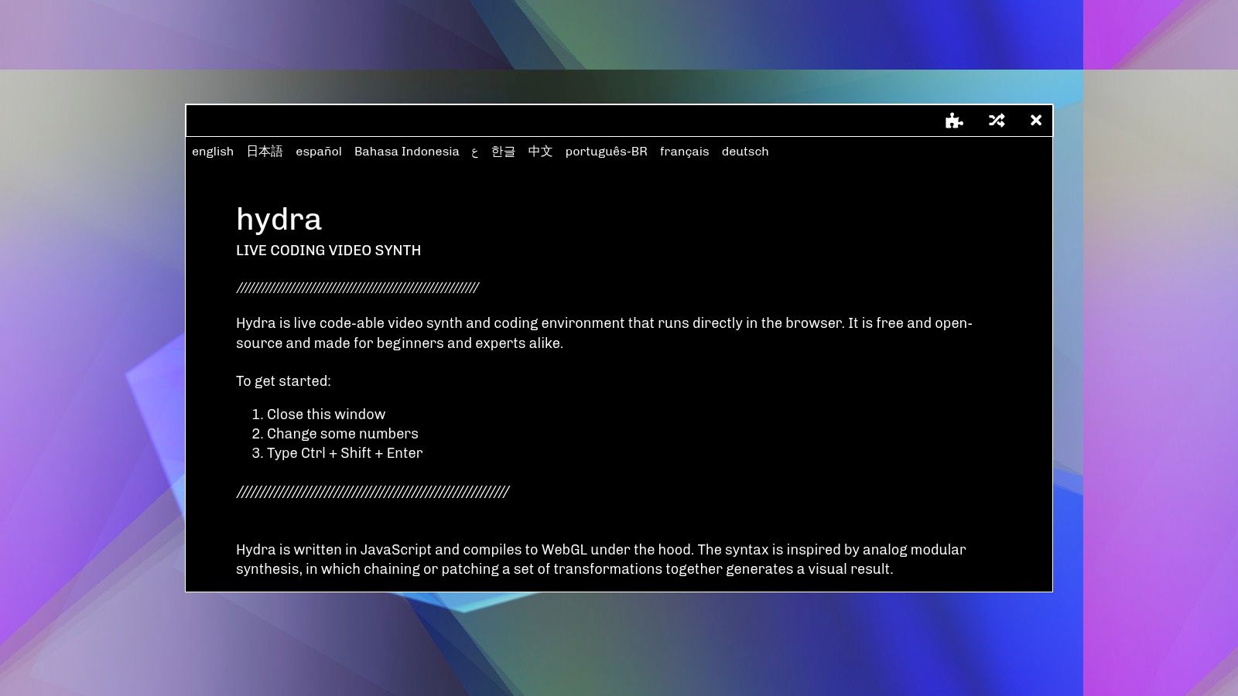The image size is (1238, 696).
Task: Click the LIVE CODING VIDEO SYNTH subtitle
Action: point(329,251)
